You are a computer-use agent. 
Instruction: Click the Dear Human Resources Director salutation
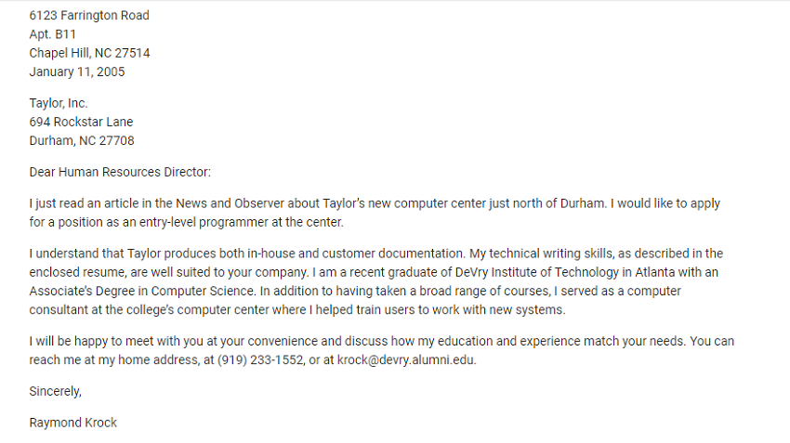click(120, 172)
